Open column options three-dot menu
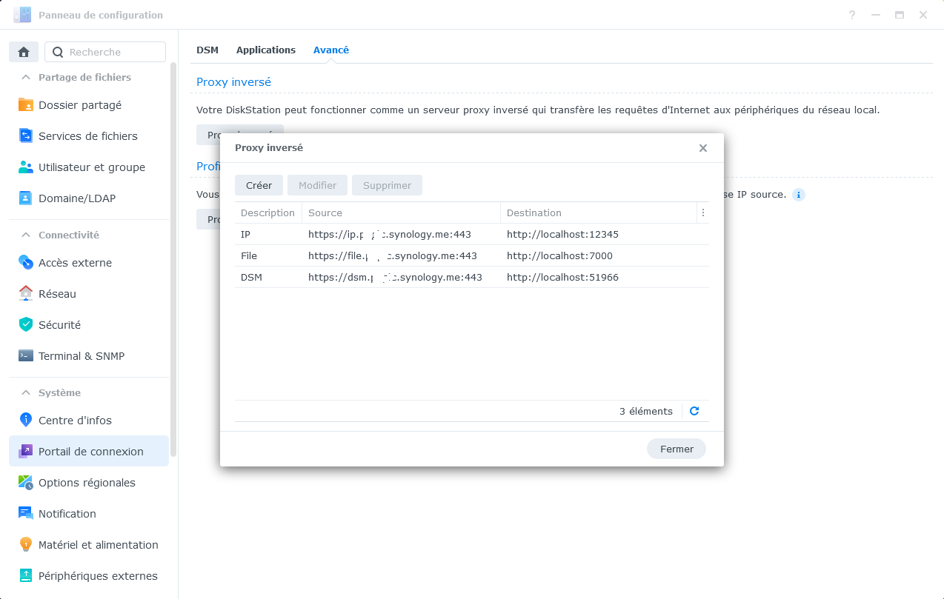 tap(702, 213)
